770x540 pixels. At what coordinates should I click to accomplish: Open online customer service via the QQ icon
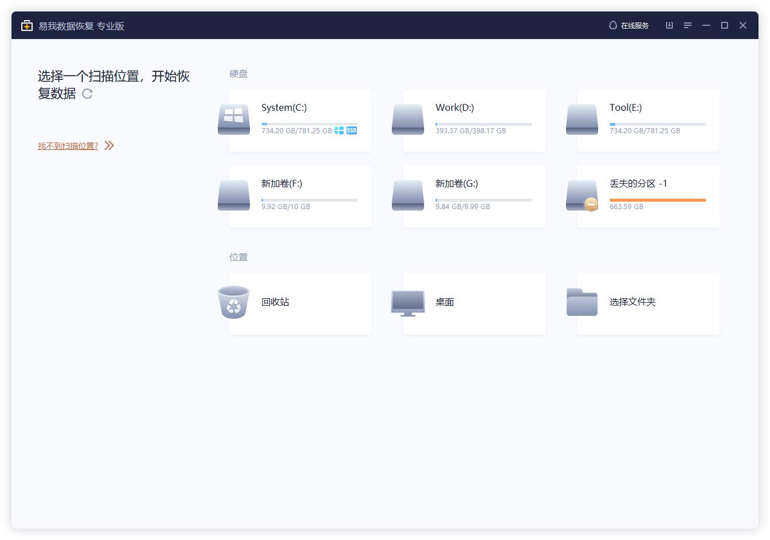[x=612, y=25]
